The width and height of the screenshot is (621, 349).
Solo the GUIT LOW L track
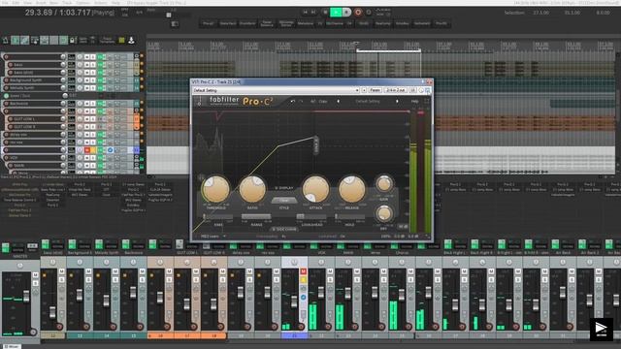tap(92, 118)
